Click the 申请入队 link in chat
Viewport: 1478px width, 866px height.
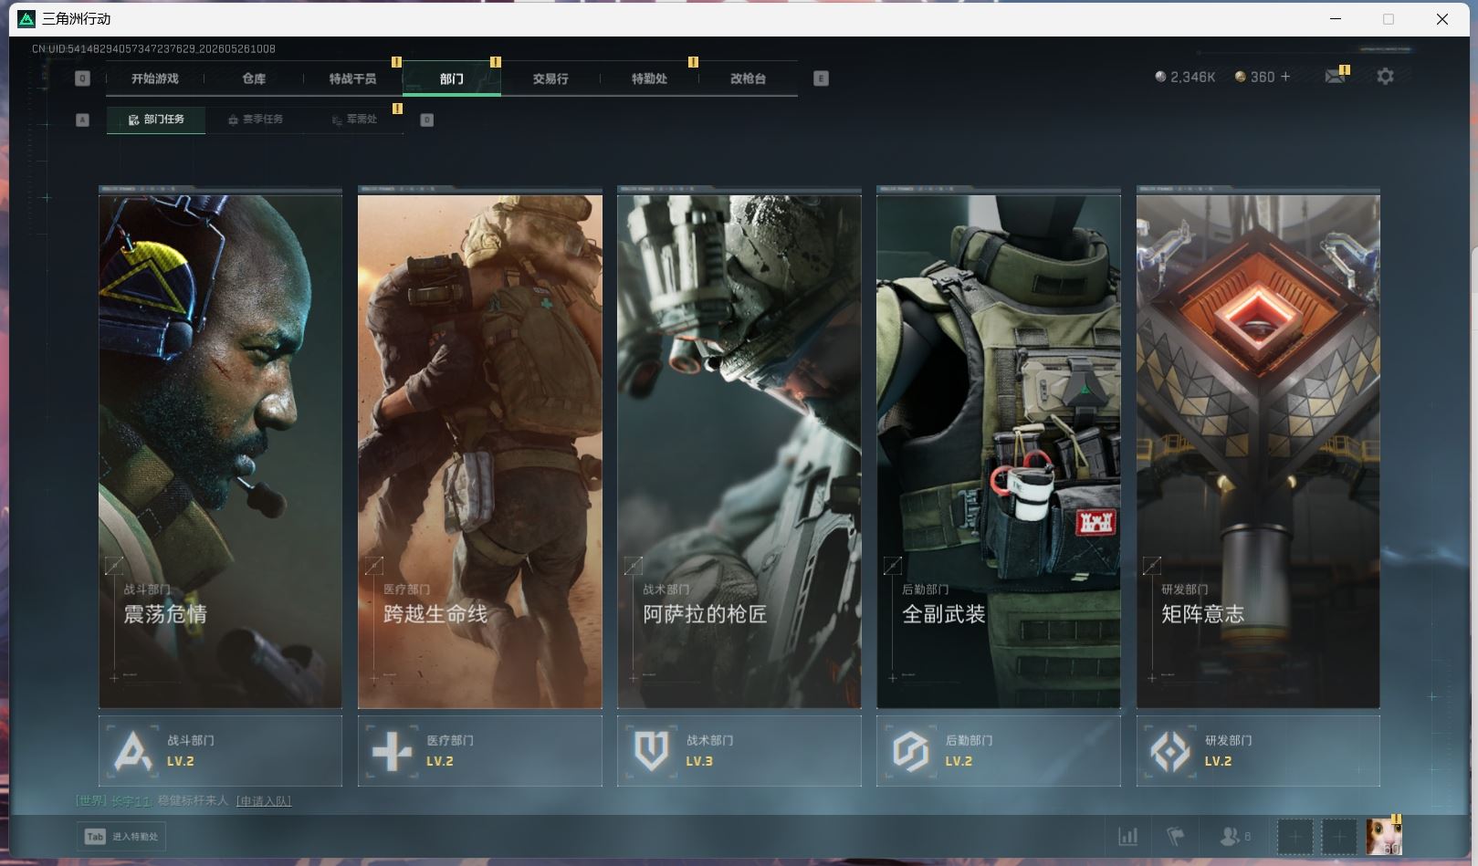(x=264, y=801)
